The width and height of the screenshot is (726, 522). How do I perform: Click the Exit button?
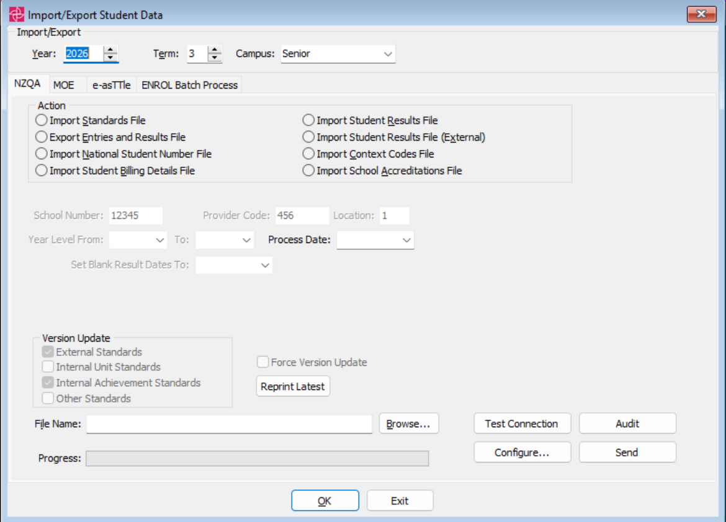(400, 501)
